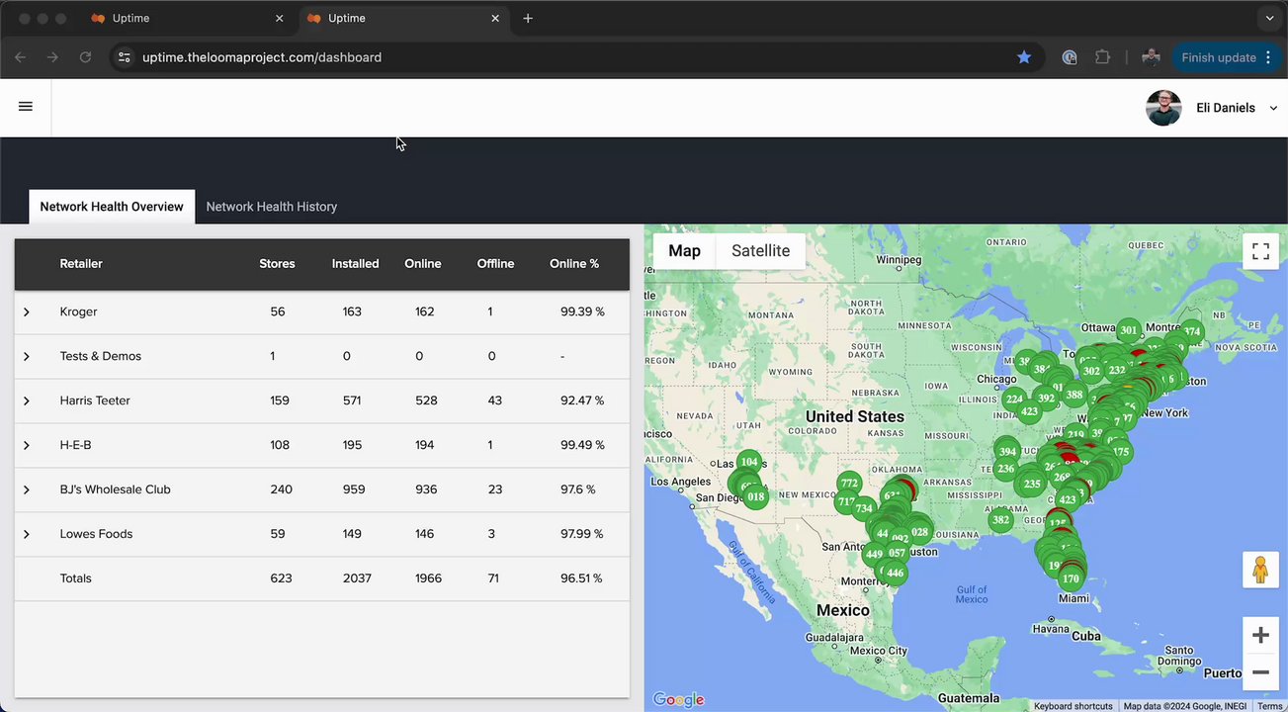The width and height of the screenshot is (1288, 712).
Task: Click the 104 cluster near Las Vegas
Action: coord(749,462)
